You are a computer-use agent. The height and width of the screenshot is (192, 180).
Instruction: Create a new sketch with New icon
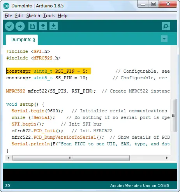(x=32, y=26)
